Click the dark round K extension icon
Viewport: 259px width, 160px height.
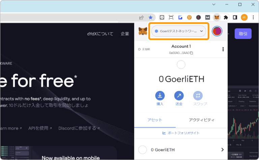point(198,17)
